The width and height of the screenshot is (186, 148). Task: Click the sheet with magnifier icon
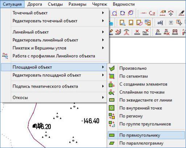(x=123, y=22)
